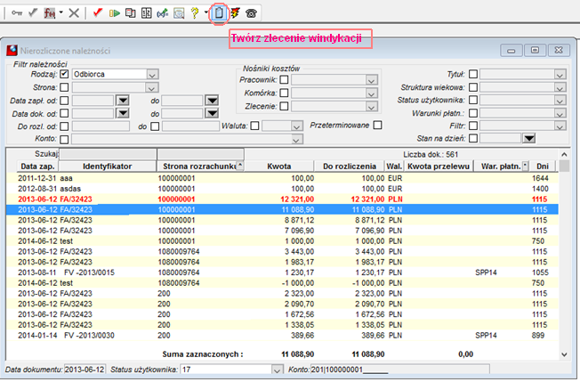Image resolution: width=580 pixels, height=382 pixels.
Task: Click the Identyfikator column header
Action: (x=108, y=167)
